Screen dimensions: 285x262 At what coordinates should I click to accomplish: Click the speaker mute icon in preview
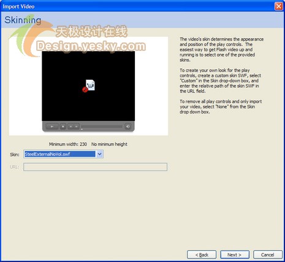click(x=128, y=126)
